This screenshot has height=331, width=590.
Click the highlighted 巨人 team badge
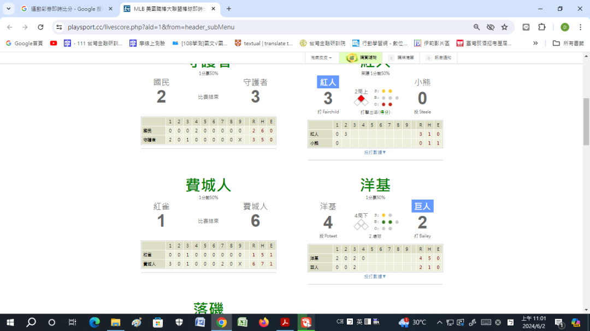coord(422,206)
